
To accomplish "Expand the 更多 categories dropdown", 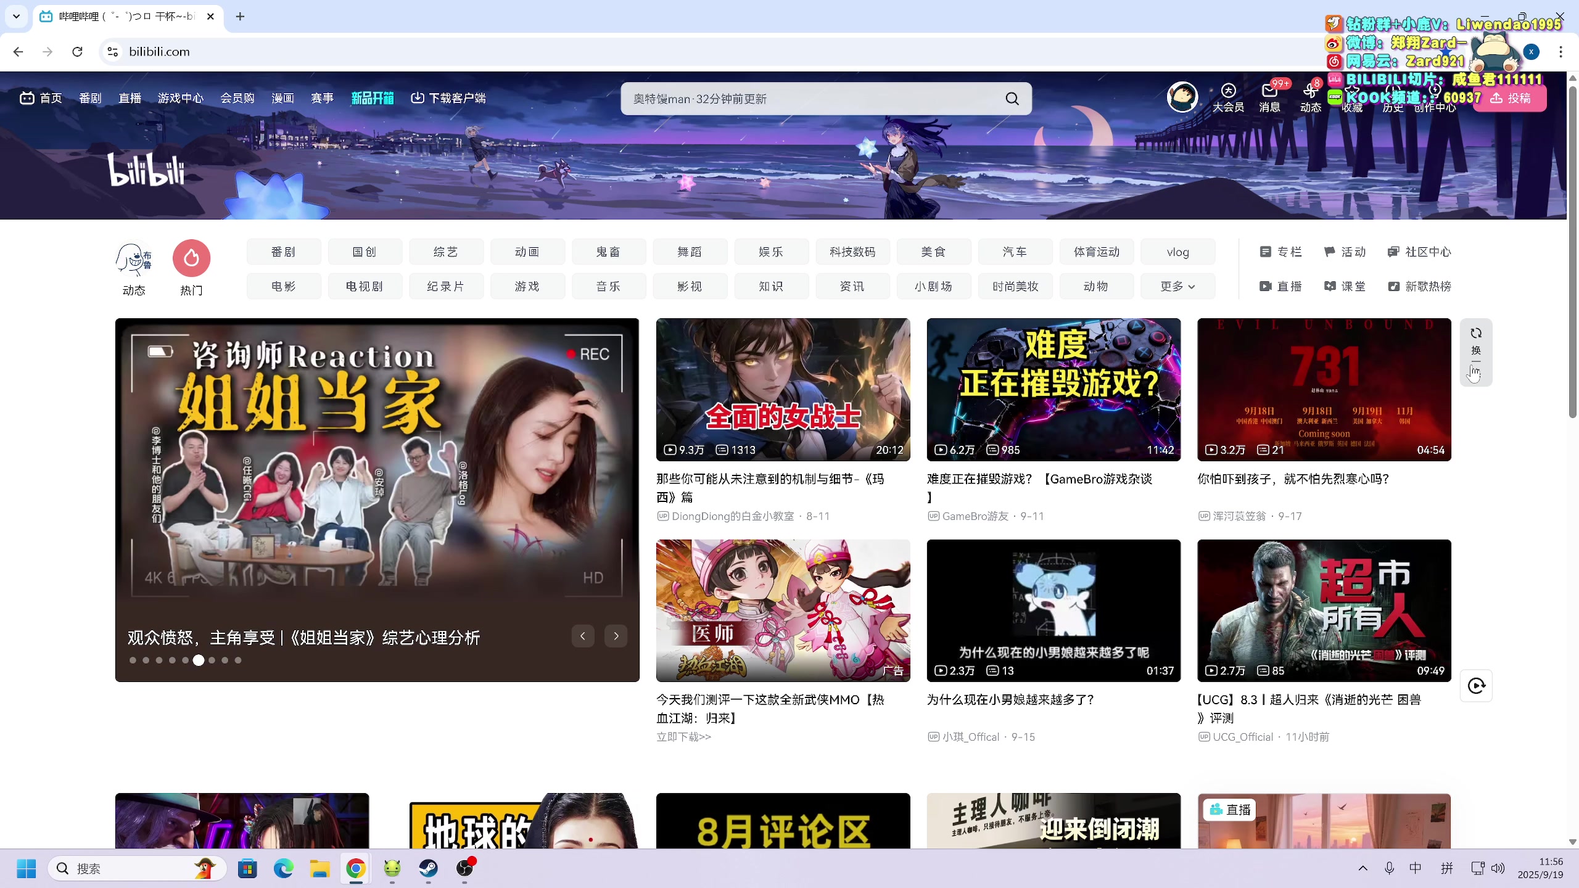I will coord(1177,286).
